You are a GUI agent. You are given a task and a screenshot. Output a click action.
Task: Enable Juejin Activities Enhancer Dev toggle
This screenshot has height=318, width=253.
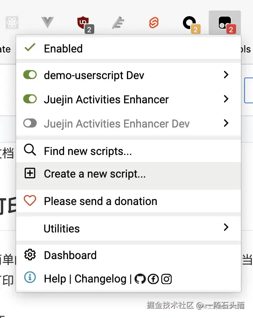tap(30, 123)
